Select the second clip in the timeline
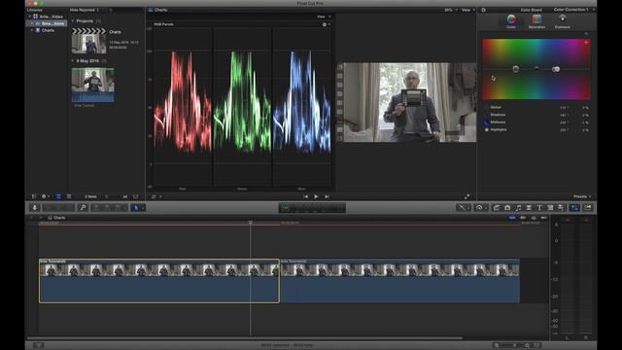The width and height of the screenshot is (622, 350). click(x=399, y=281)
